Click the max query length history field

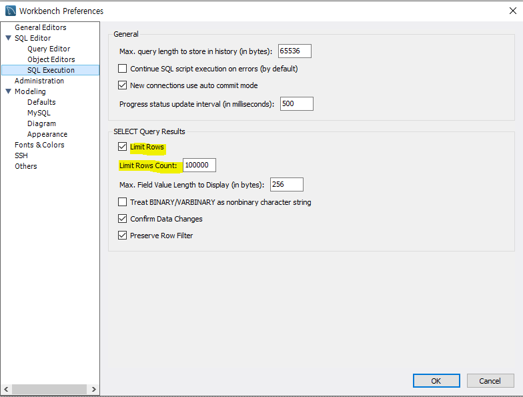(295, 51)
